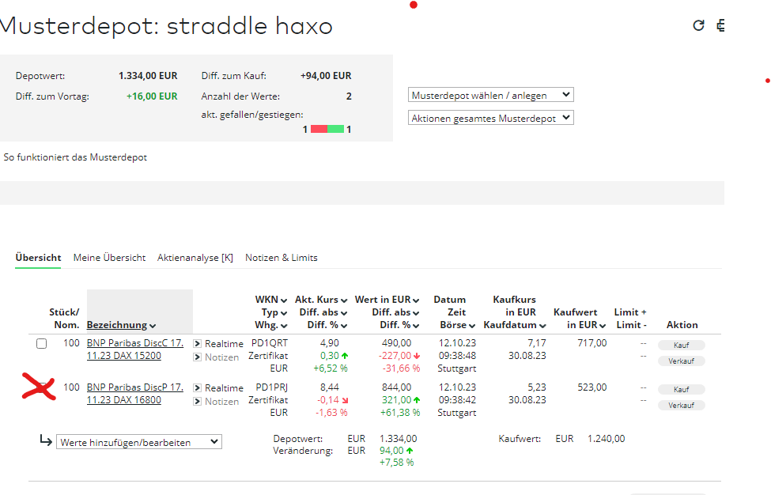
Task: Switch to the 'Aktienanalyse [K]' tab
Action: pyautogui.click(x=195, y=258)
